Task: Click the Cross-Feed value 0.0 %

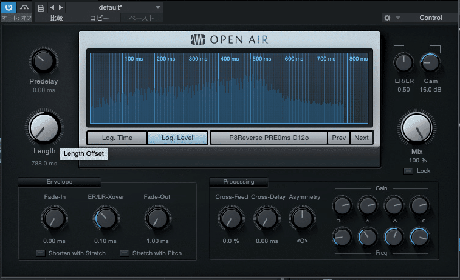Action: point(230,241)
